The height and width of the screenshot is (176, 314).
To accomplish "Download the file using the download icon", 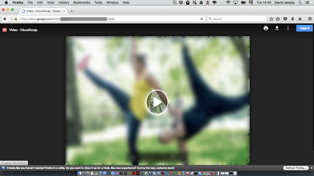I will (x=276, y=28).
